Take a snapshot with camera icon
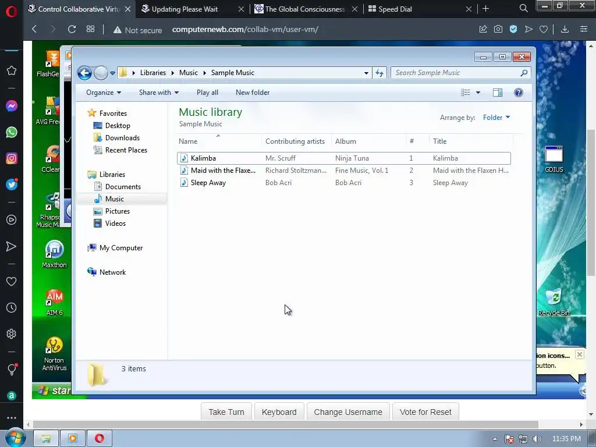The height and width of the screenshot is (447, 596). click(498, 29)
